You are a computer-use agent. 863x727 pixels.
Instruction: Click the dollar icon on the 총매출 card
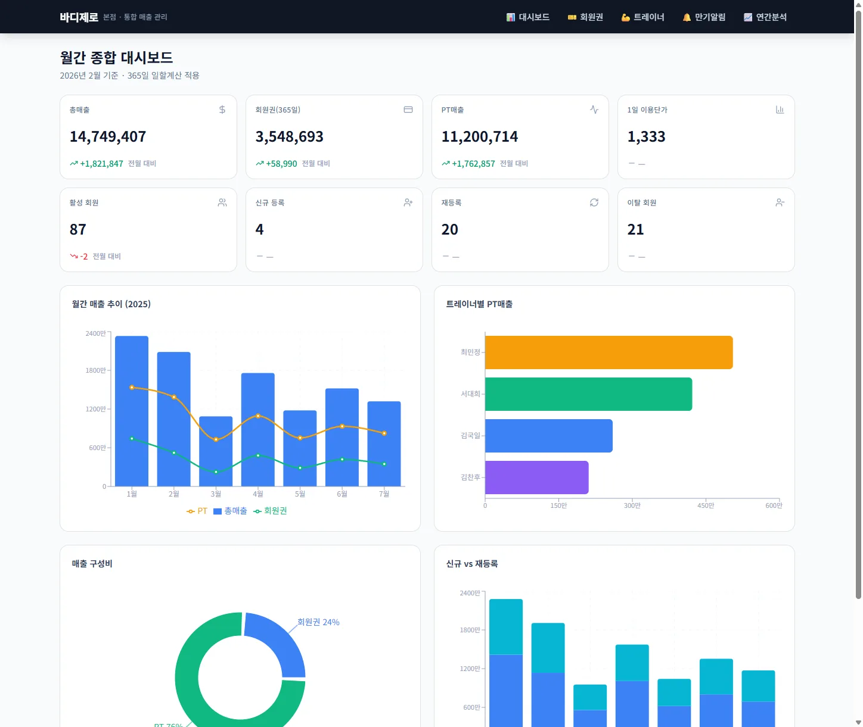(222, 110)
